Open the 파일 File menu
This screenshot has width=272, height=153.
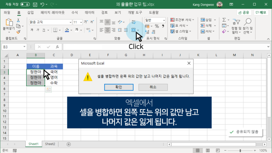[7, 12]
